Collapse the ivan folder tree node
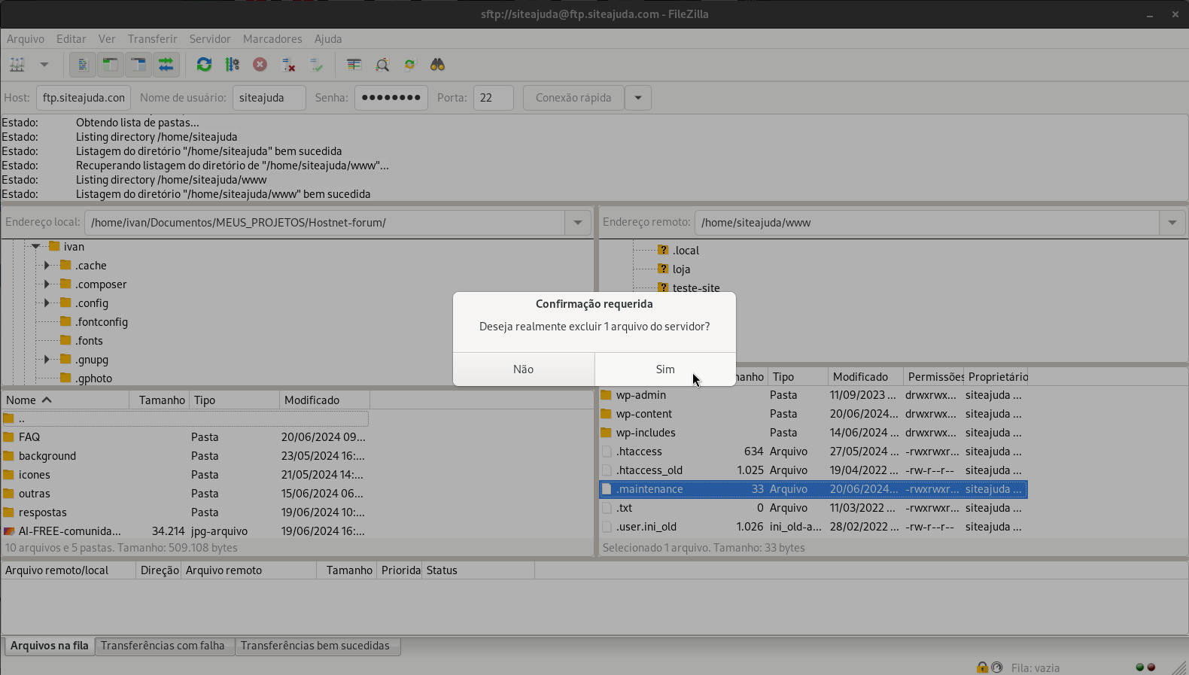Image resolution: width=1189 pixels, height=675 pixels. click(x=35, y=246)
